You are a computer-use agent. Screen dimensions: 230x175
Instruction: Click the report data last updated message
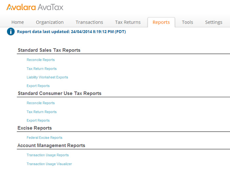tap(71, 32)
